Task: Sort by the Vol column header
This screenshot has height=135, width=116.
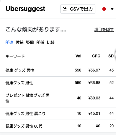Action: [78, 56]
